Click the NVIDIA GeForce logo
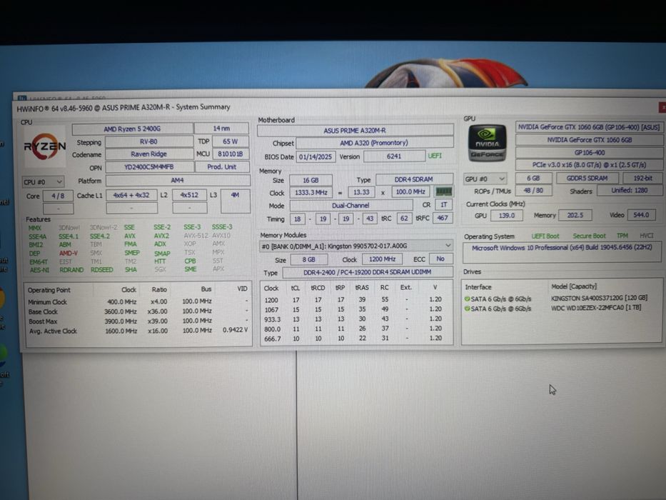Screen dimensions: 666x500 point(487,144)
